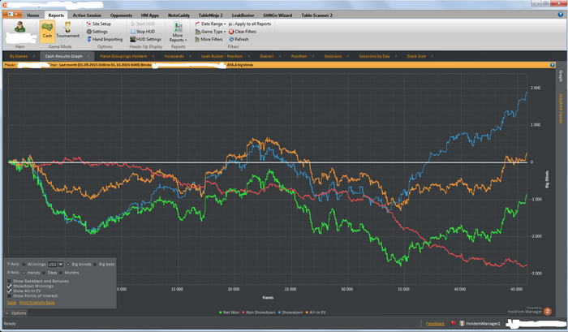Image resolution: width=568 pixels, height=332 pixels.
Task: Collapse the Options panel
Action: [15, 313]
